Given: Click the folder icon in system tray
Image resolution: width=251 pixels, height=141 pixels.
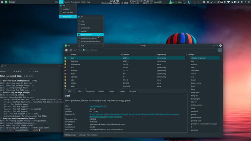Looking at the screenshot, I should coord(235,2).
